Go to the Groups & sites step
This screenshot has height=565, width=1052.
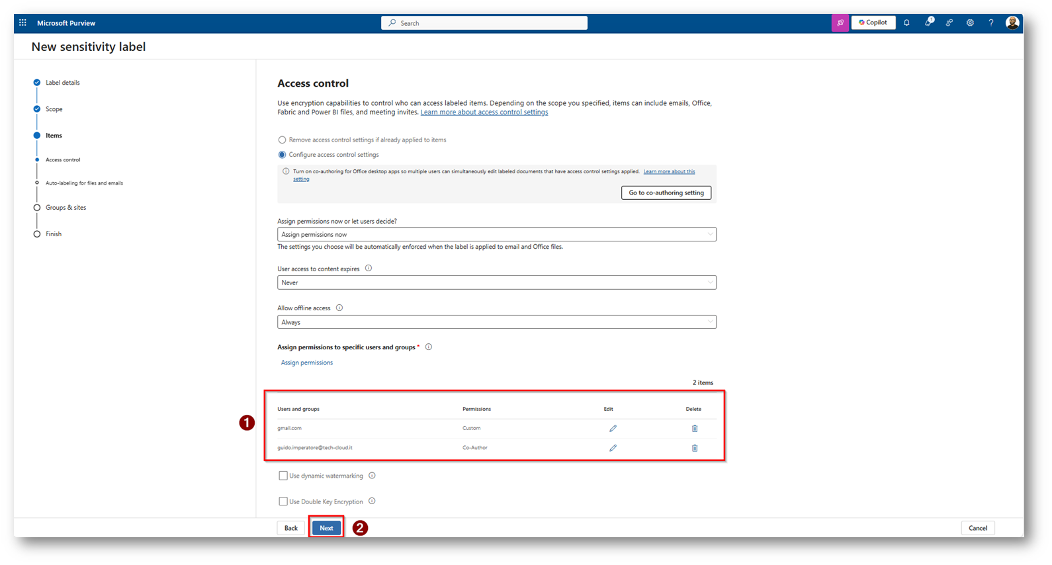(66, 208)
